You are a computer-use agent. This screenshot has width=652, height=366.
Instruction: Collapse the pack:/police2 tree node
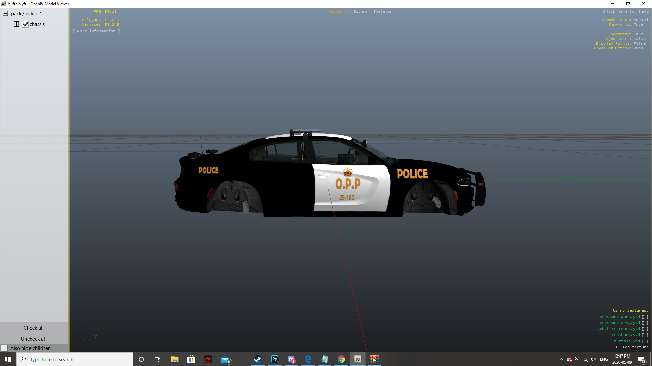pos(5,14)
